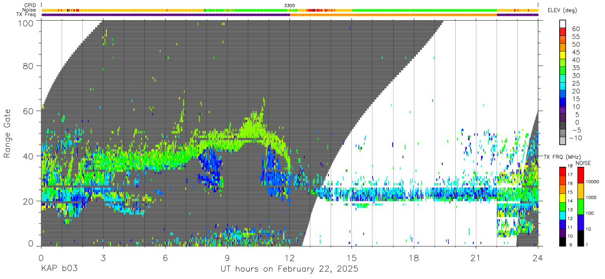605x279 pixels.
Task: Click the TX FRQ (MHz) legend title
Action: tap(562, 156)
